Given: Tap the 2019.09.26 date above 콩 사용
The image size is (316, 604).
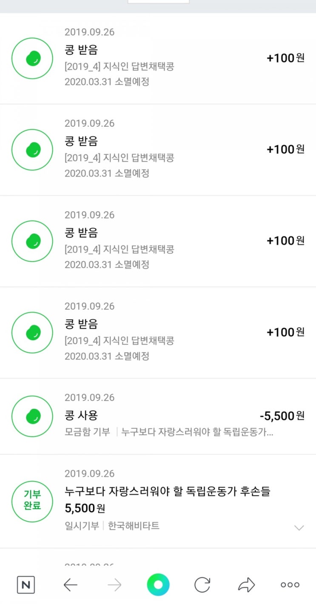Looking at the screenshot, I should coord(89,397).
